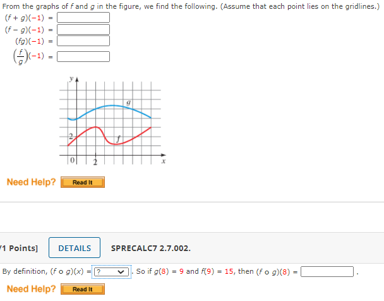Viewport: 384px width, 301px height.
Task: Click the bottom Need Help? label
Action: [x=31, y=289]
